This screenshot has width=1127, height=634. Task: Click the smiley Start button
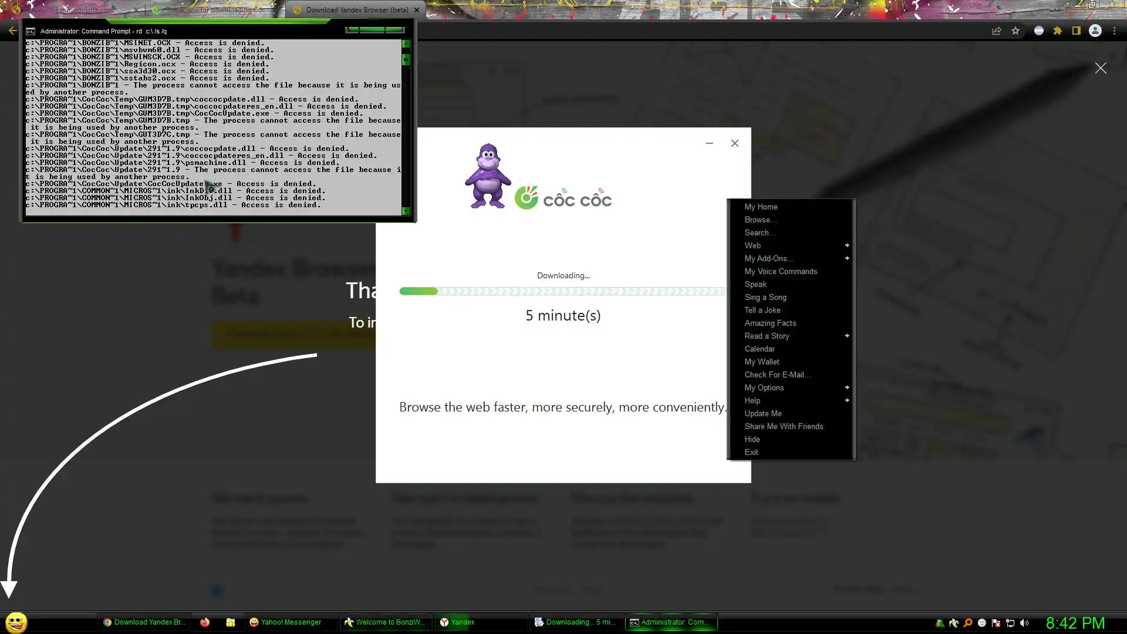click(16, 622)
